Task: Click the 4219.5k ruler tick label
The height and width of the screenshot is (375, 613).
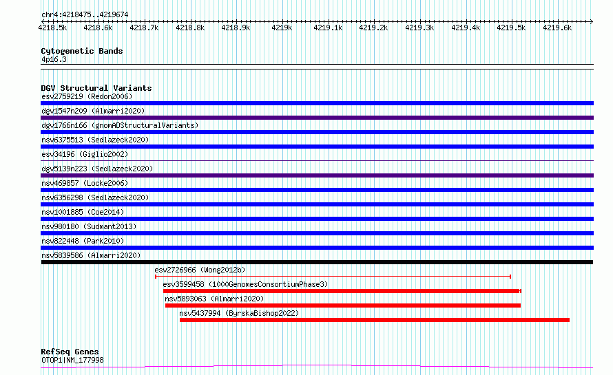Action: tap(511, 28)
